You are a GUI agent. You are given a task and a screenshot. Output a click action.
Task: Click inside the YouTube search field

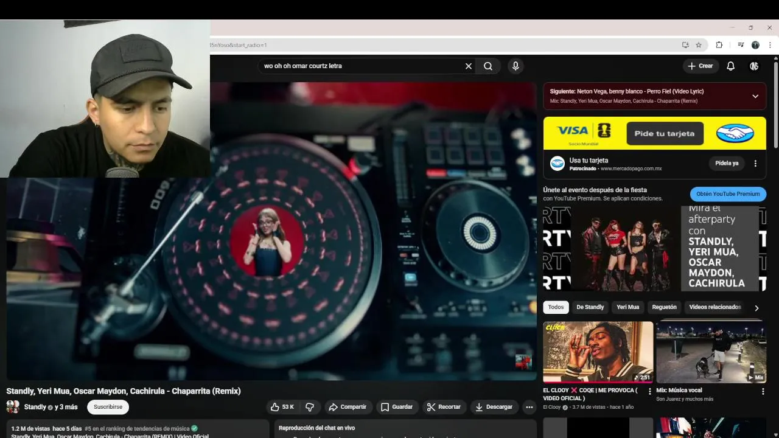(362, 66)
